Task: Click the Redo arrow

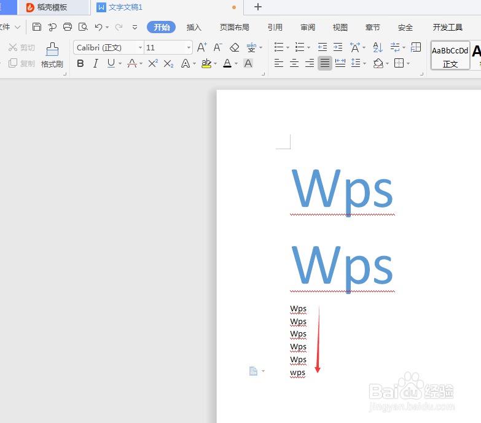Action: point(119,27)
